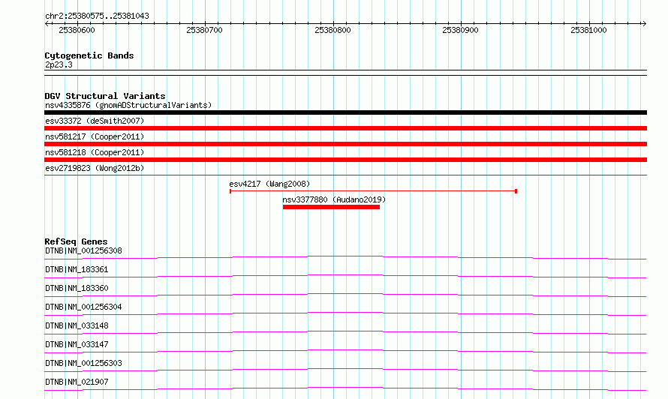Click the 25380900 ruler position label

click(x=460, y=30)
